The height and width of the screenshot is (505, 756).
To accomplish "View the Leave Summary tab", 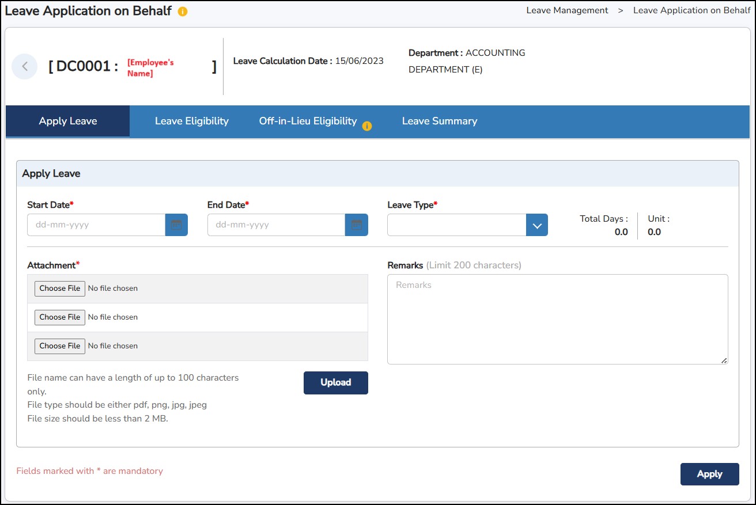I will tap(439, 121).
